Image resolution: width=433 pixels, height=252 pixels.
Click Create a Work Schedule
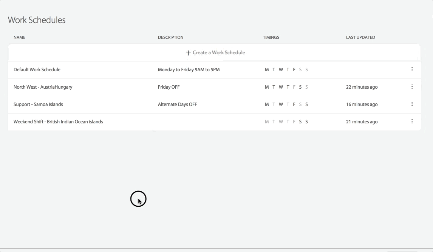coord(219,53)
